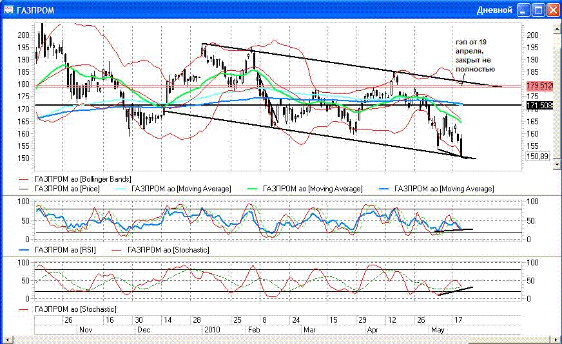Click date label 24 on the time axis
The image size is (562, 344).
[x=296, y=320]
